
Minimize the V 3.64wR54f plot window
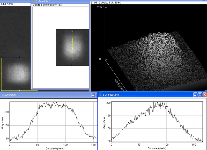tap(195, 95)
